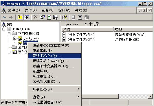Viewport: 154px width, 106px height.
Task: Toggle the show/hide console tree icon
Action: (x=27, y=17)
